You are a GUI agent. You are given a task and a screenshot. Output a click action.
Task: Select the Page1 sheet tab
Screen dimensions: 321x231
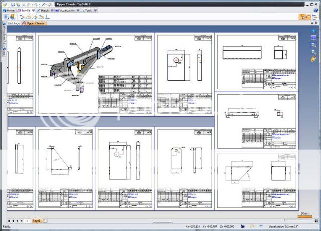(x=36, y=221)
